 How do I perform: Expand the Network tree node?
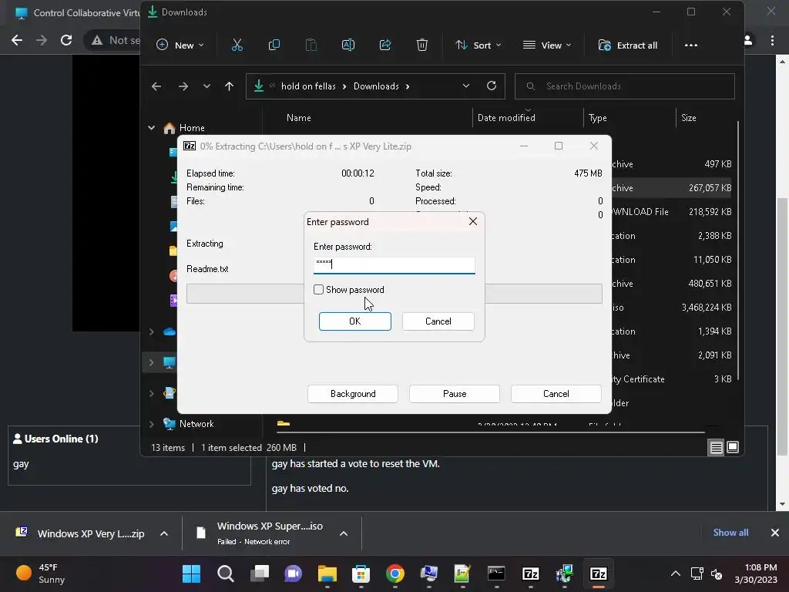pos(152,424)
